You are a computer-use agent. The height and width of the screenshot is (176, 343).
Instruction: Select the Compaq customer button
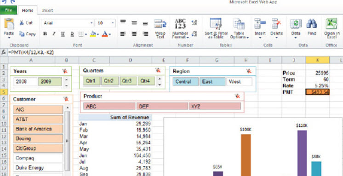pos(38,158)
